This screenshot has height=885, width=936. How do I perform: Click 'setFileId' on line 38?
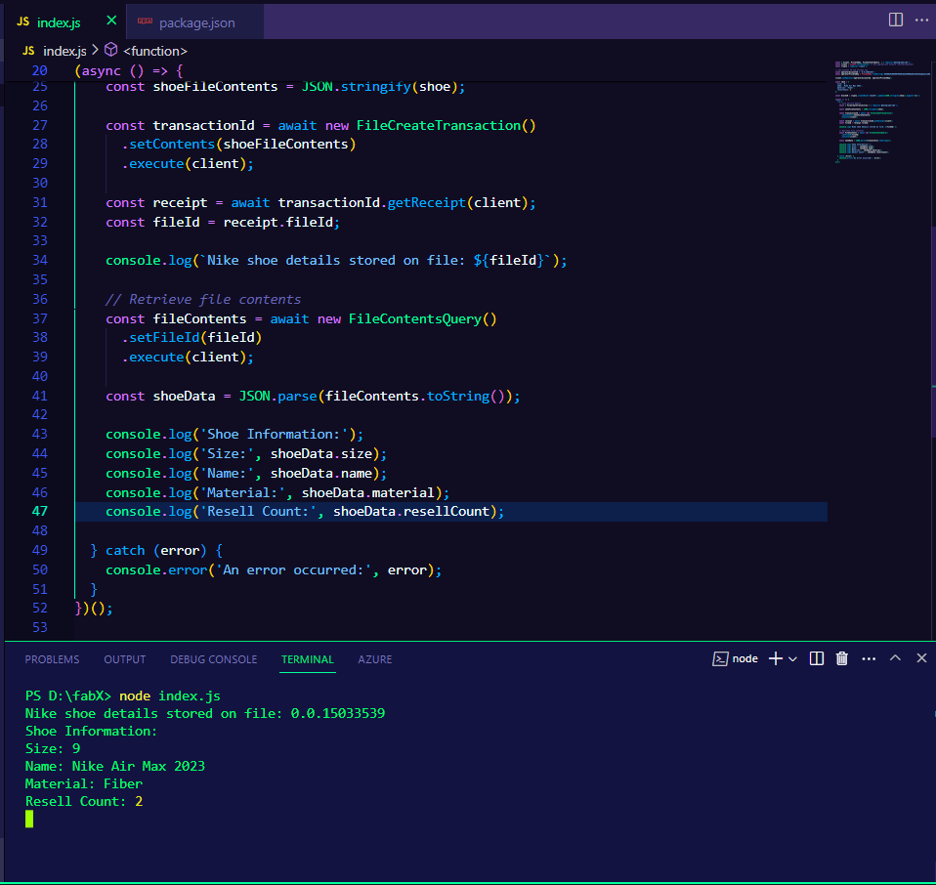click(x=164, y=338)
